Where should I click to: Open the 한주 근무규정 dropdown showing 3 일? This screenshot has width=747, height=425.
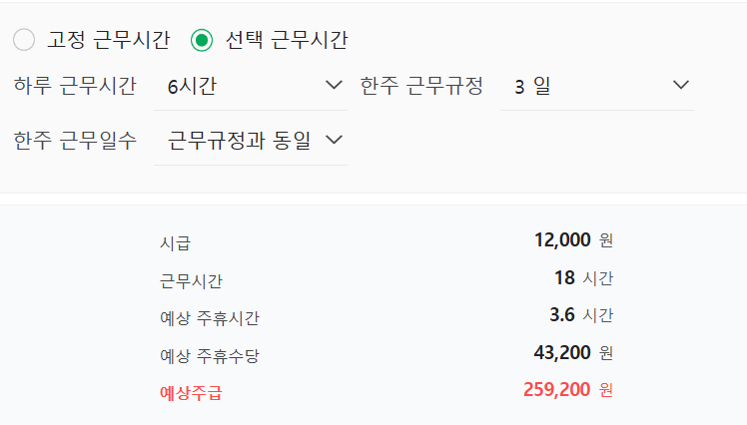coord(597,86)
